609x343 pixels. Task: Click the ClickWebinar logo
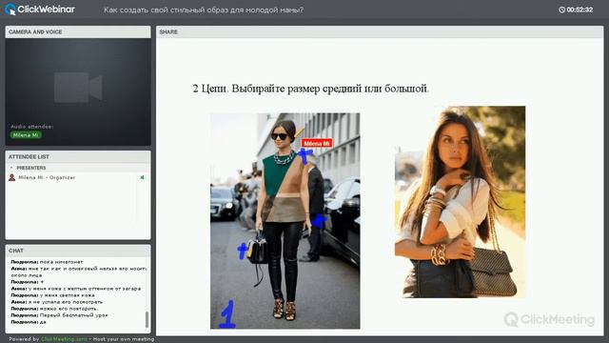click(x=40, y=10)
